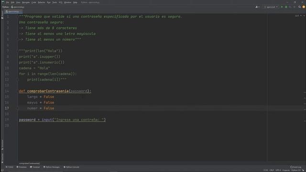Screen dimensions: 306x172
Task: Select the Python project breadcrumb
Action: pyautogui.click(x=5, y=7)
